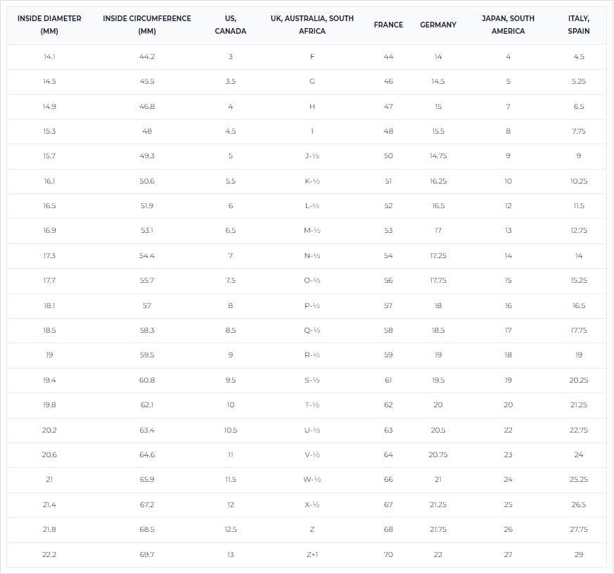This screenshot has width=614, height=574.
Task: Select the France column header
Action: pyautogui.click(x=388, y=25)
